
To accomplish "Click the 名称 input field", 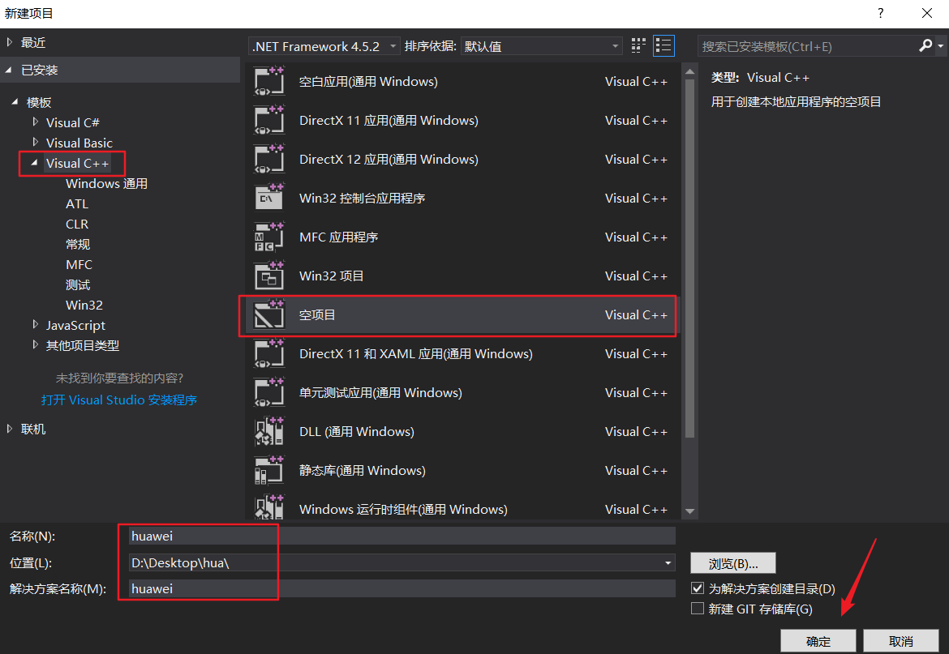I will click(401, 536).
